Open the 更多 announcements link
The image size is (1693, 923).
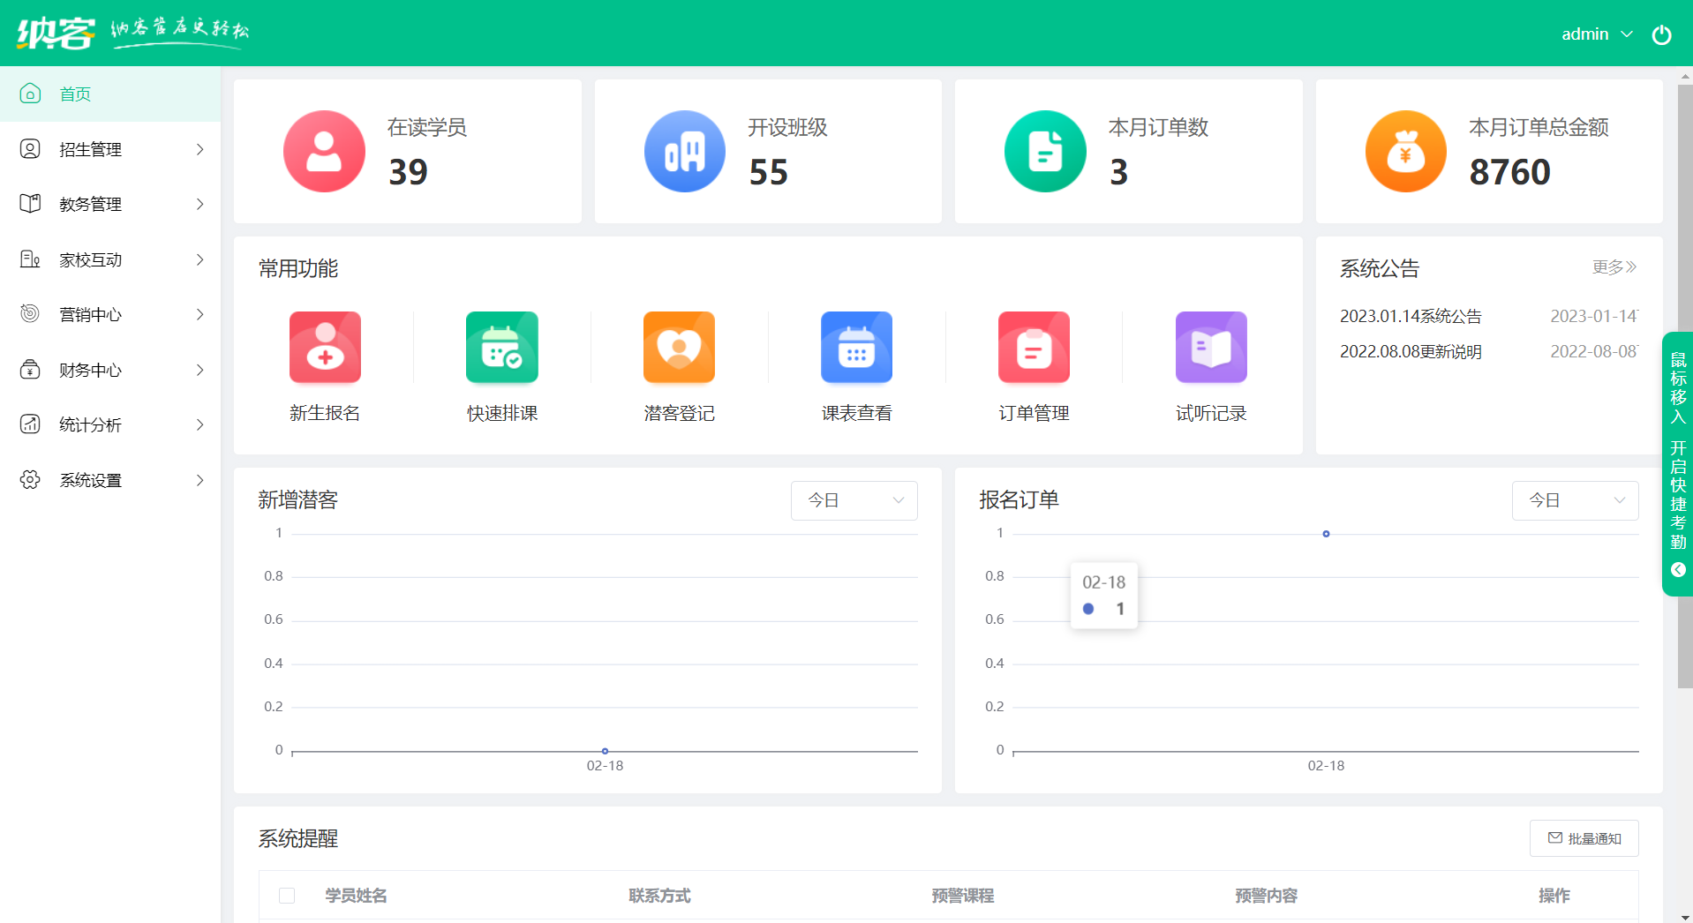point(1614,267)
